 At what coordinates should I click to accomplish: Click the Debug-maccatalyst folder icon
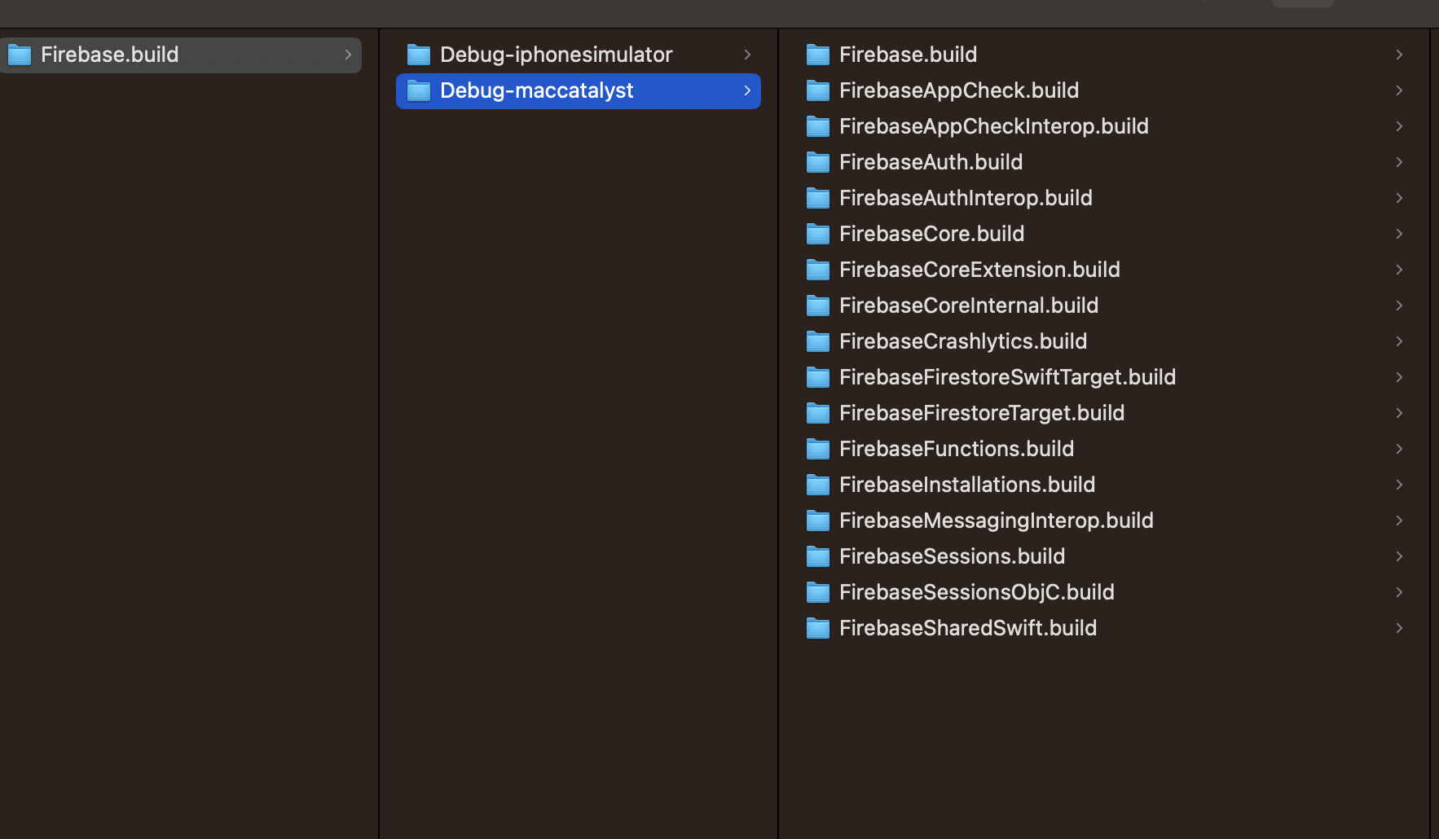[419, 90]
